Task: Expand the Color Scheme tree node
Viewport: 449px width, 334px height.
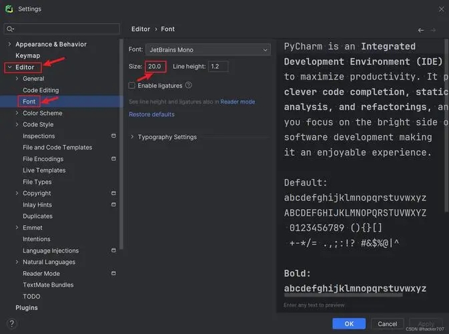Action: [x=17, y=113]
